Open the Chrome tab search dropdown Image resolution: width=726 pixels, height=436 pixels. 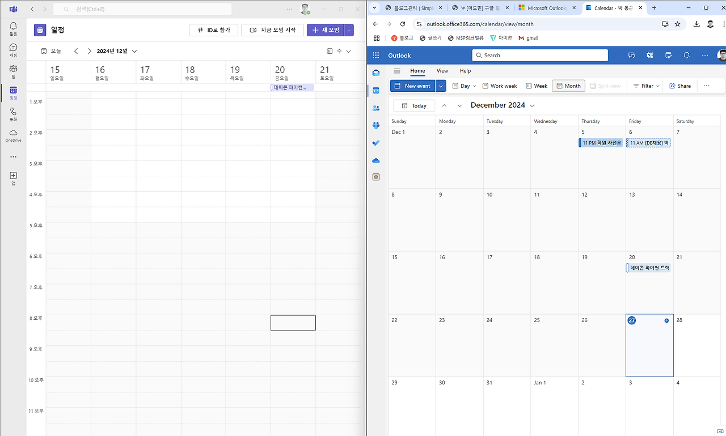374,8
